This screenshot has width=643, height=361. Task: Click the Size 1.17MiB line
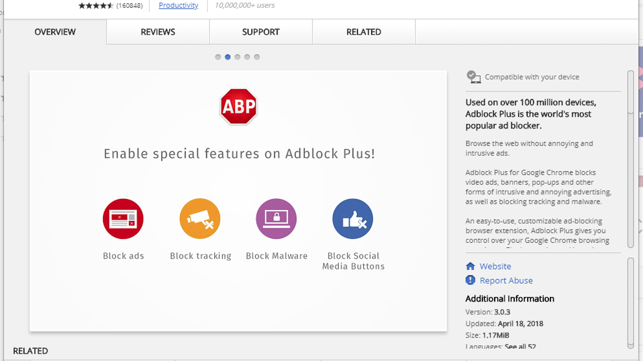pos(487,335)
